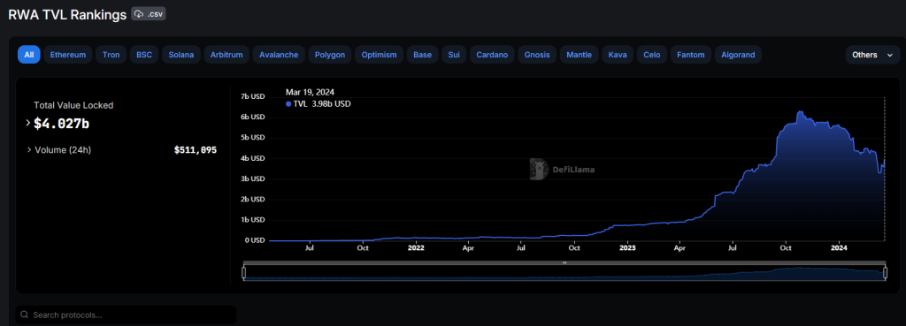Image resolution: width=906 pixels, height=326 pixels.
Task: Download the .csv file
Action: pos(149,14)
